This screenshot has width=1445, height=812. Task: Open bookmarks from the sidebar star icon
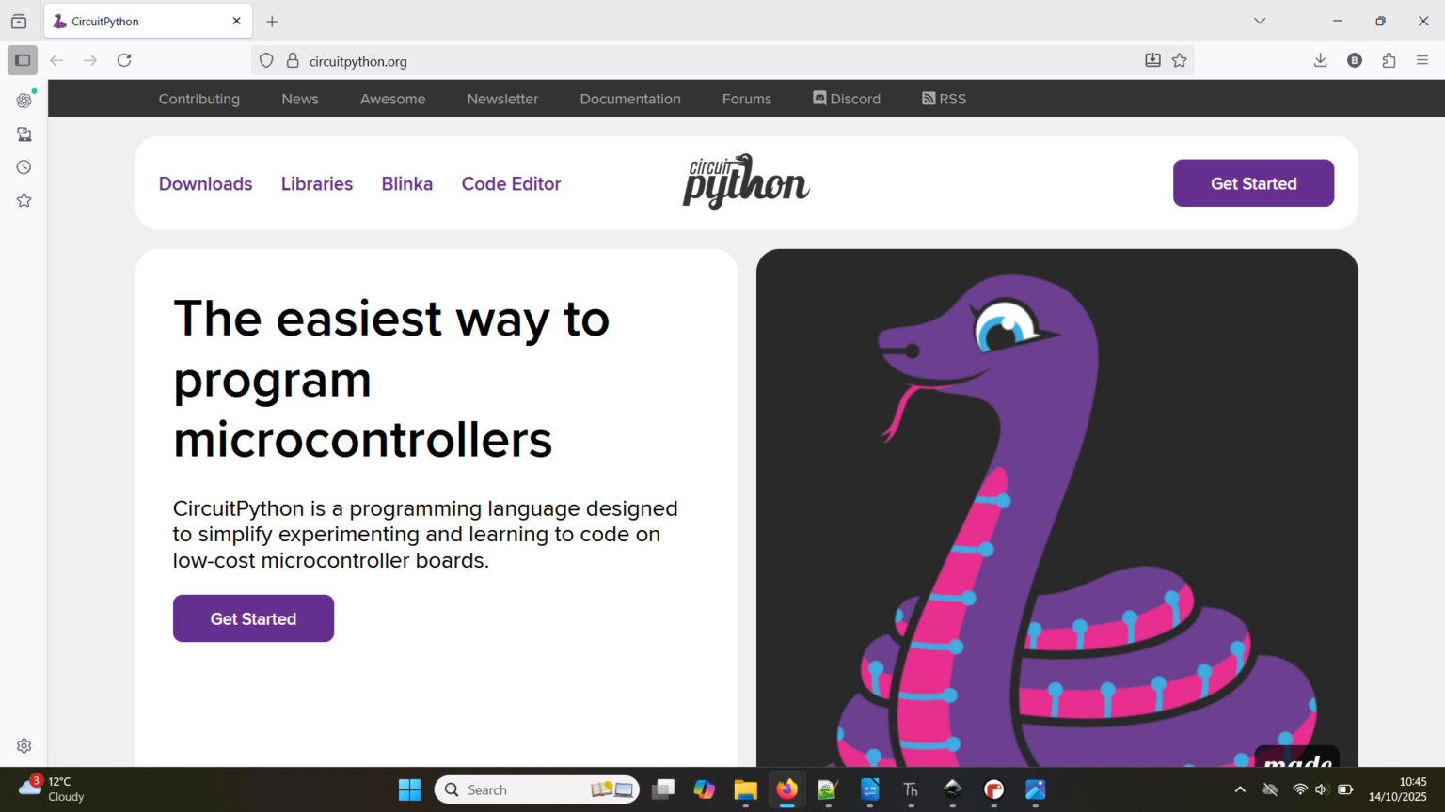24,200
